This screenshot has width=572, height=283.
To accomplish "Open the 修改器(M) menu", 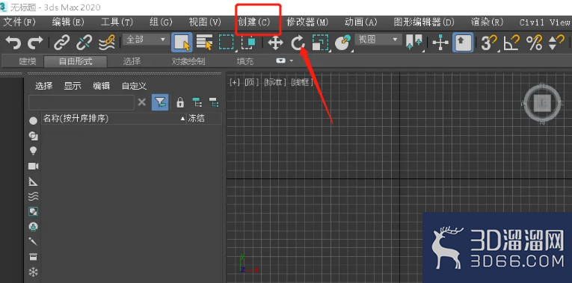I will pyautogui.click(x=307, y=22).
